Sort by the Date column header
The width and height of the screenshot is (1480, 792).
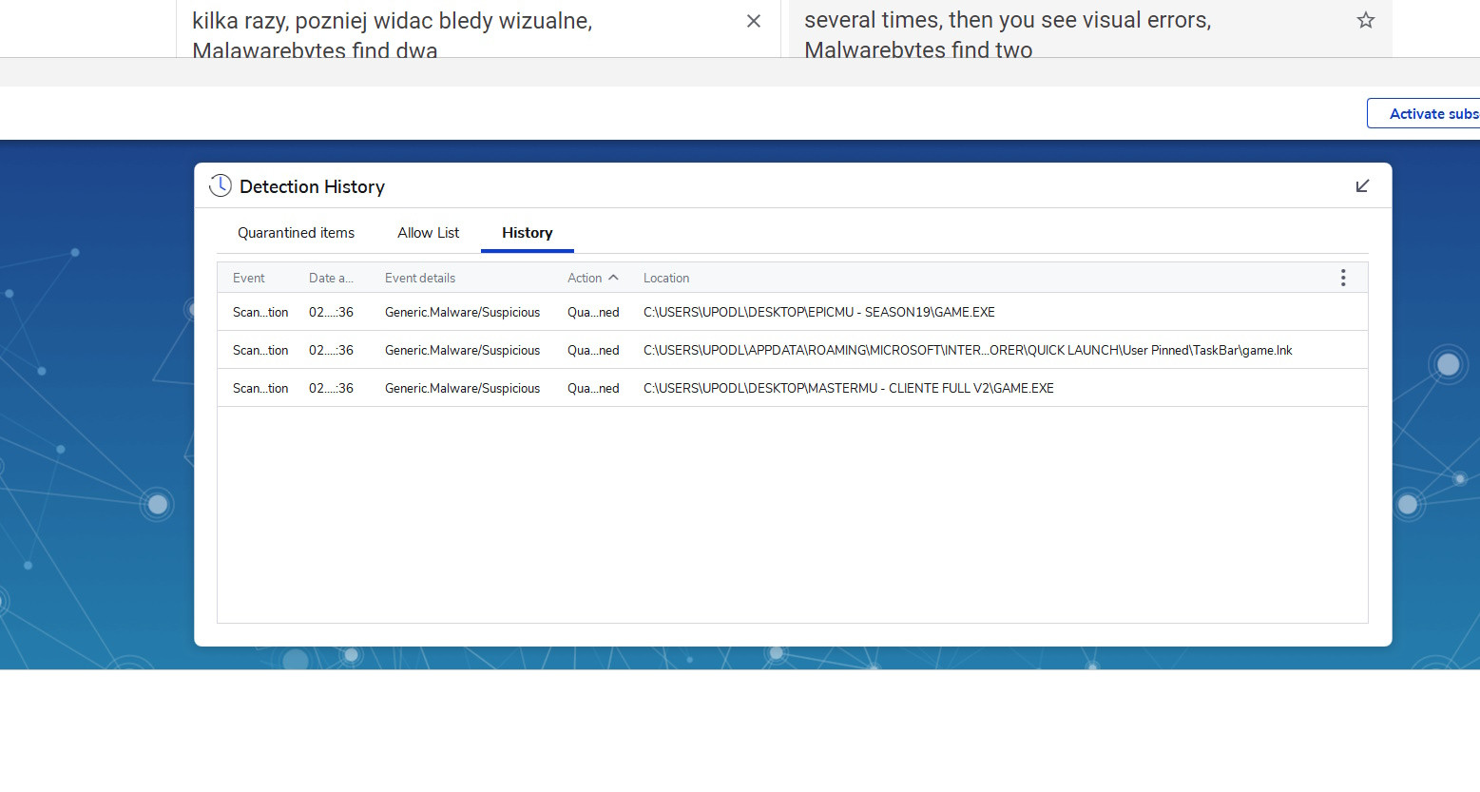tap(331, 278)
